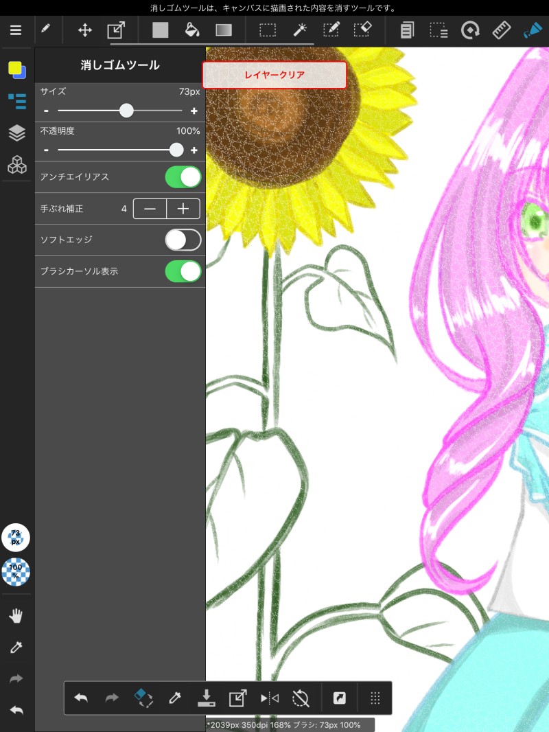Select the Transform tool in top toolbar
Screen dimensions: 549x732
(116, 30)
